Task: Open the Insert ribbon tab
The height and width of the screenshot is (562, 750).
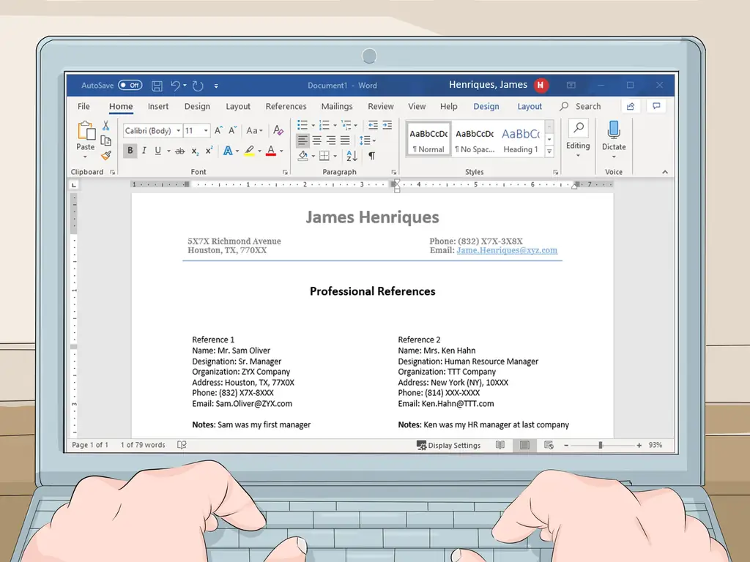Action: pyautogui.click(x=158, y=107)
